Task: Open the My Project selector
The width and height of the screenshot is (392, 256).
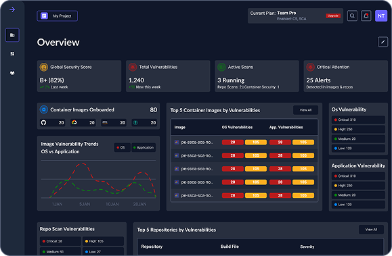Action: (58, 16)
